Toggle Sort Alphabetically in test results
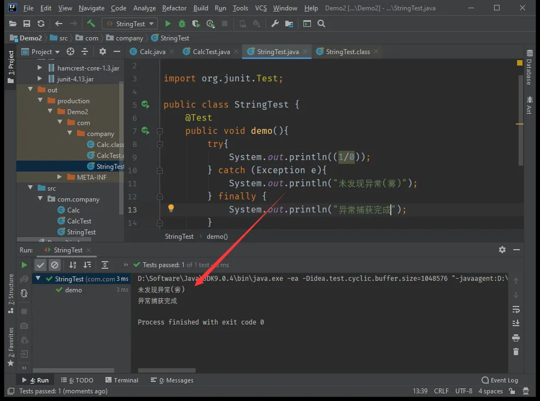The image size is (540, 401). (73, 265)
